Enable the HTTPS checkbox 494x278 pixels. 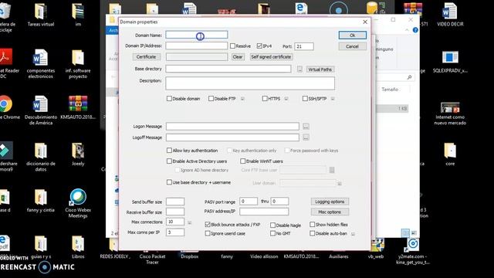[x=265, y=99]
